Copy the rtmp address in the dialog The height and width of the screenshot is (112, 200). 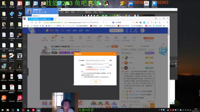click(x=110, y=60)
